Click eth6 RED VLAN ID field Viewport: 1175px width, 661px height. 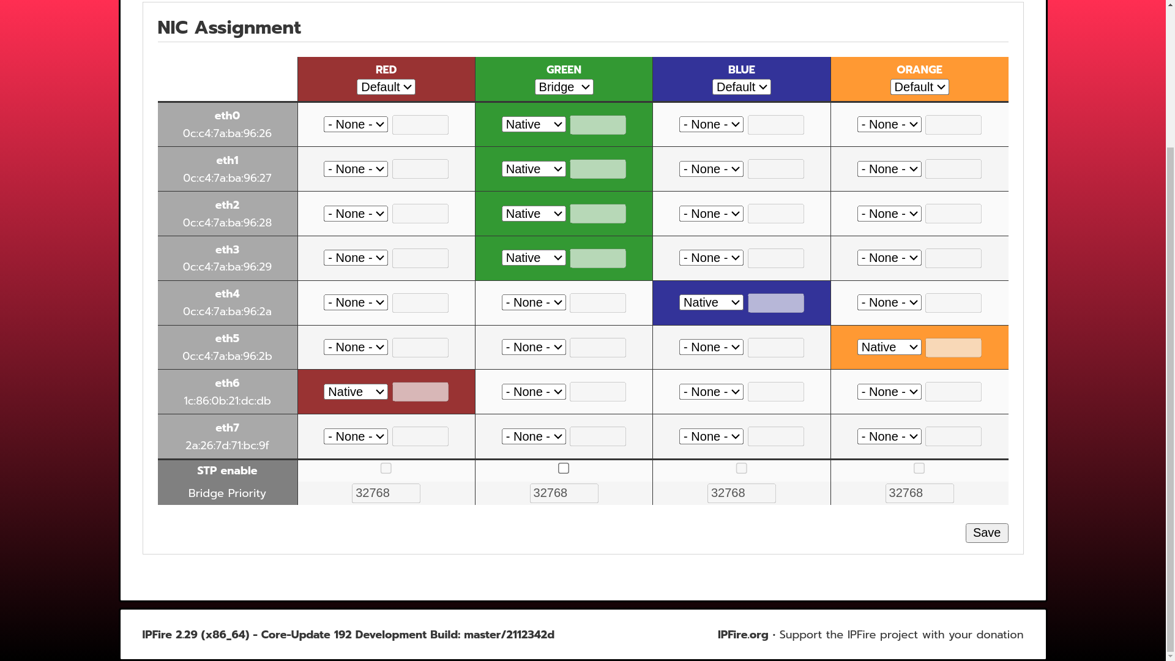click(x=420, y=392)
